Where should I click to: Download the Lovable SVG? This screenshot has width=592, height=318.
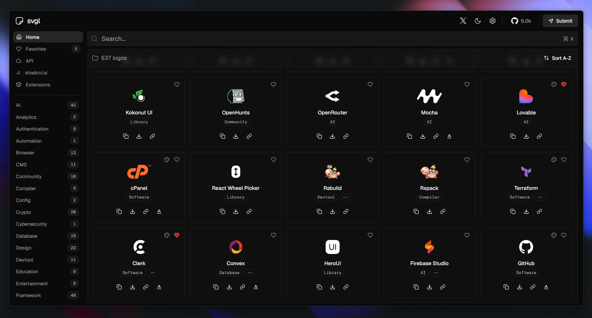point(526,136)
